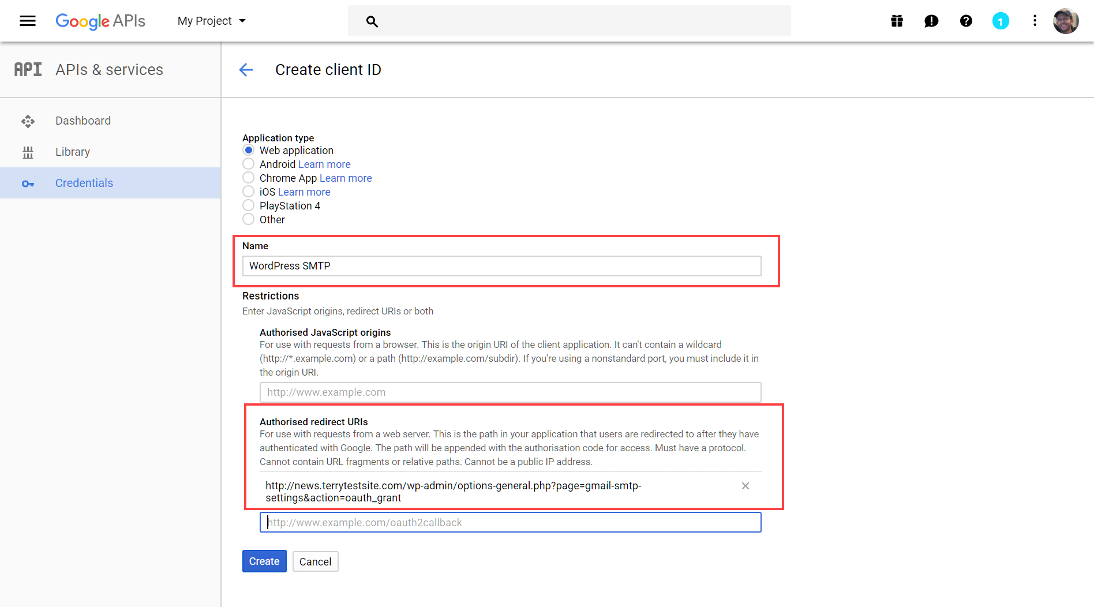
Task: Click the Dashboard sidebar icon
Action: [28, 121]
